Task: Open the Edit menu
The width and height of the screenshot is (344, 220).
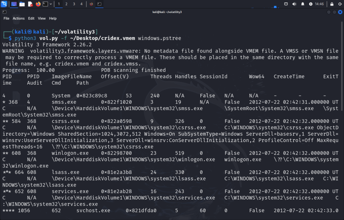Action: pyautogui.click(x=31, y=18)
